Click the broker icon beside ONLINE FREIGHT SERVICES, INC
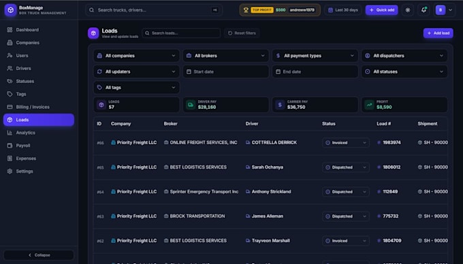The height and width of the screenshot is (264, 463). (166, 142)
